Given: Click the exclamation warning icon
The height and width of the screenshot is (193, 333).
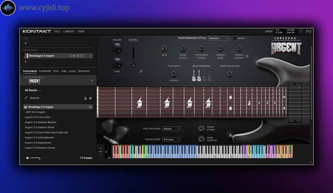Looking at the screenshot, I should [301, 31].
